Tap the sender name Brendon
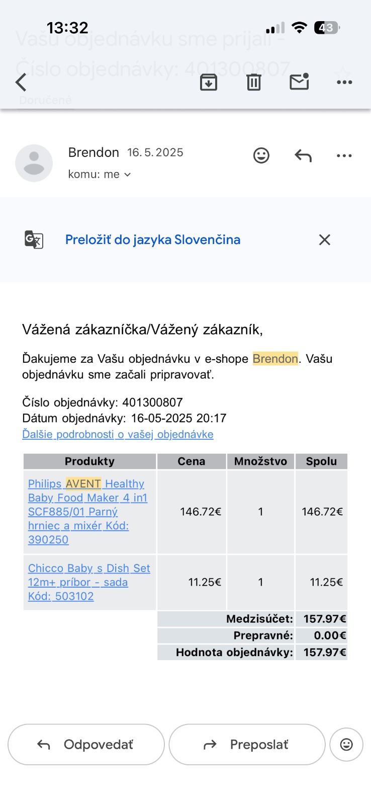The width and height of the screenshot is (371, 805). [x=94, y=152]
